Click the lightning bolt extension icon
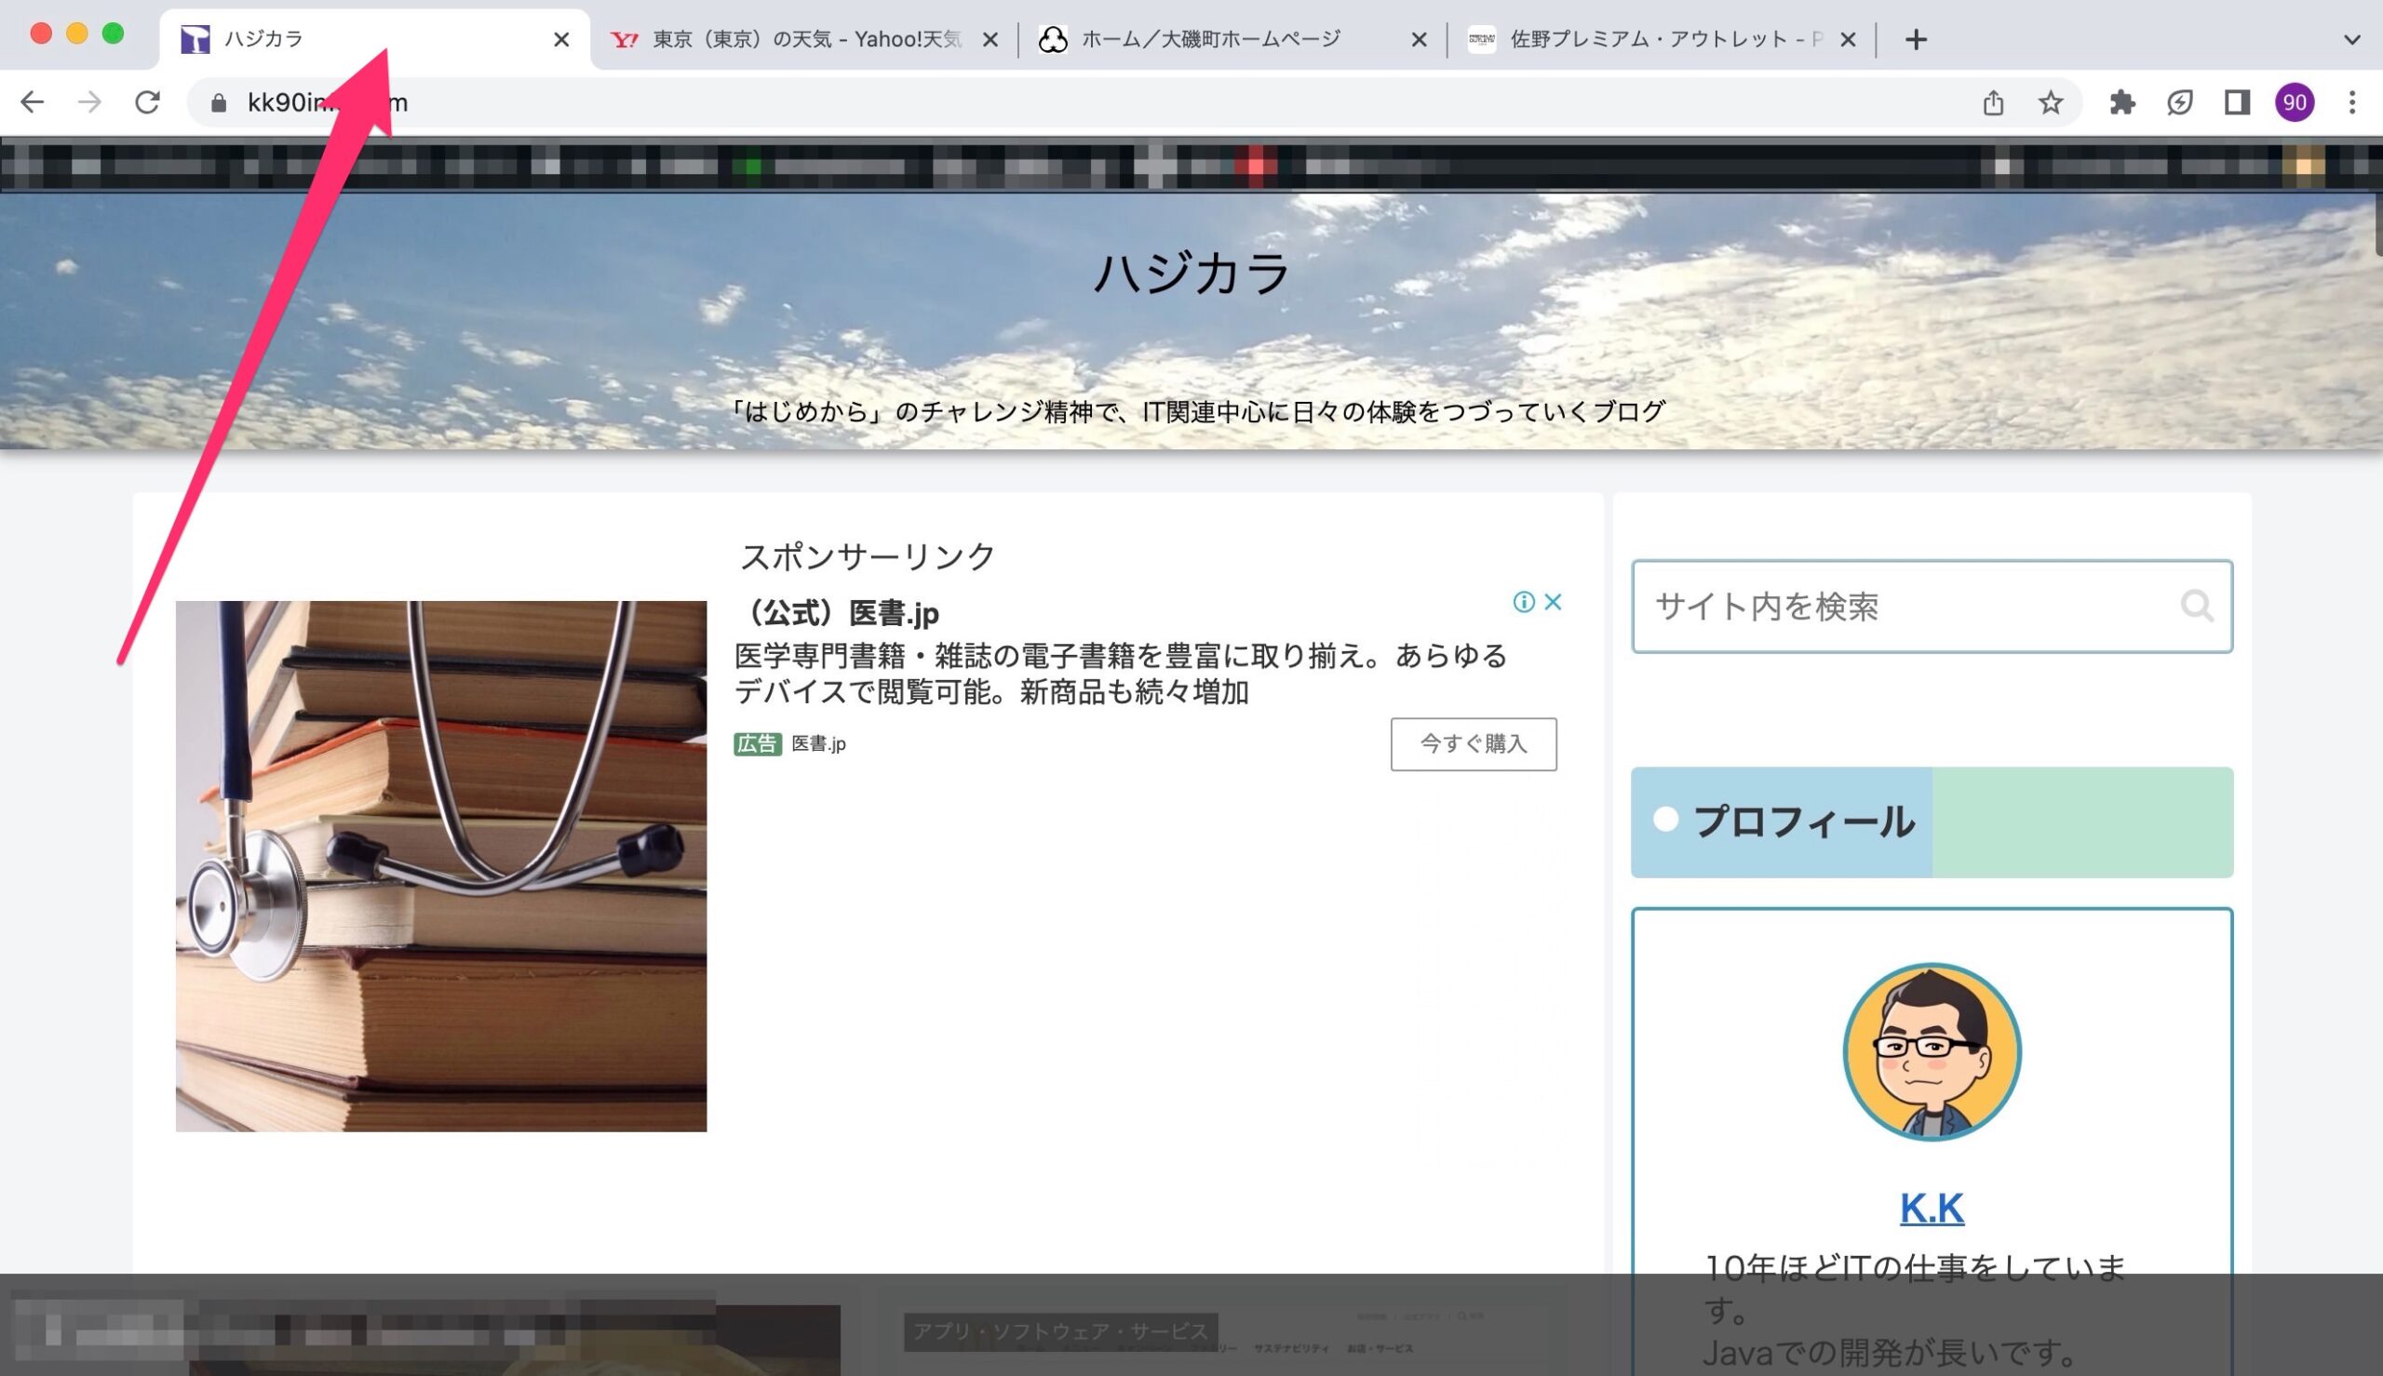 point(2180,102)
